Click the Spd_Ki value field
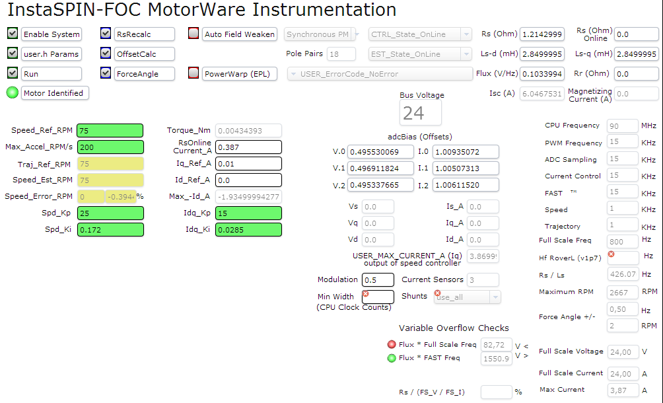Image resolution: width=663 pixels, height=403 pixels. [110, 230]
